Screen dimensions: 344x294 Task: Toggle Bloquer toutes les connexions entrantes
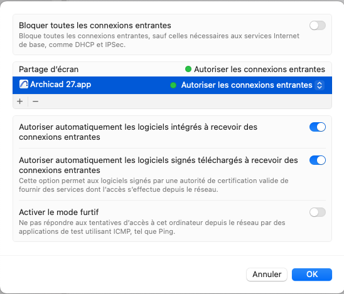tap(318, 26)
